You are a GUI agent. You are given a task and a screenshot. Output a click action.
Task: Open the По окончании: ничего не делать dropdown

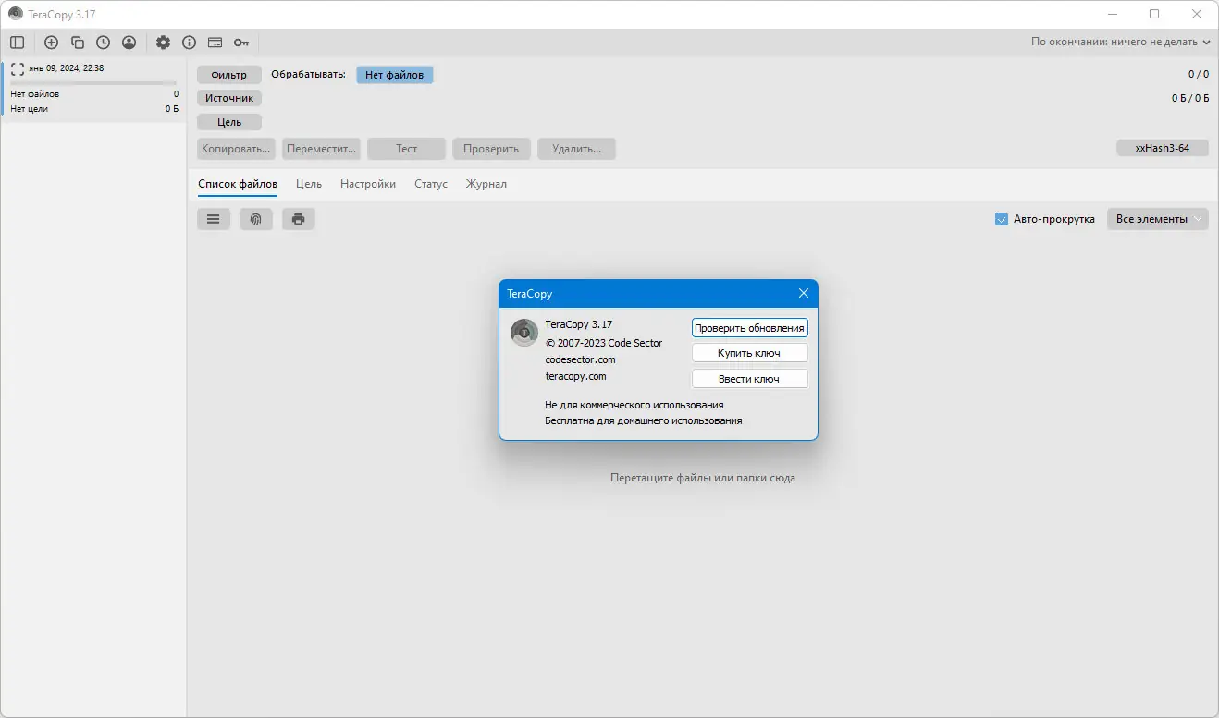click(1121, 42)
